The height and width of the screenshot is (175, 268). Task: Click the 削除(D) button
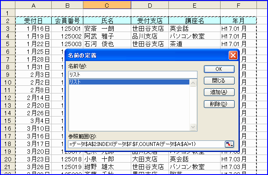219,104
